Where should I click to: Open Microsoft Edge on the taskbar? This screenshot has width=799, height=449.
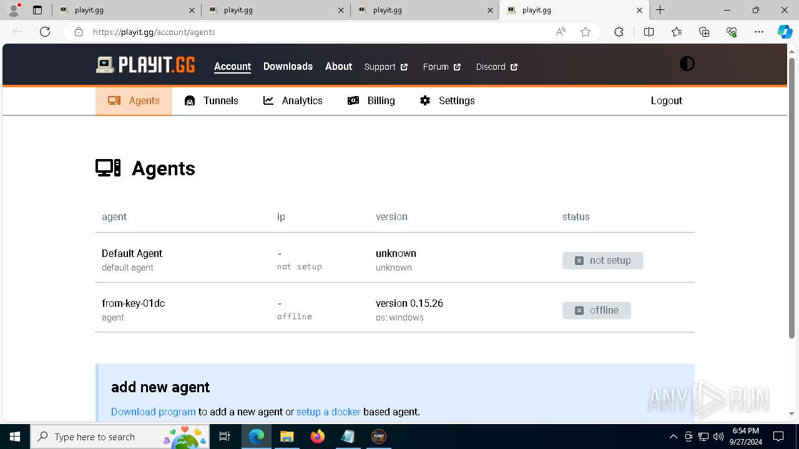[x=257, y=437]
